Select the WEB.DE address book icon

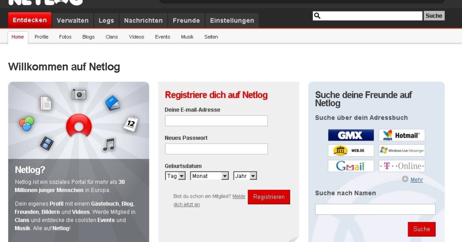click(350, 150)
